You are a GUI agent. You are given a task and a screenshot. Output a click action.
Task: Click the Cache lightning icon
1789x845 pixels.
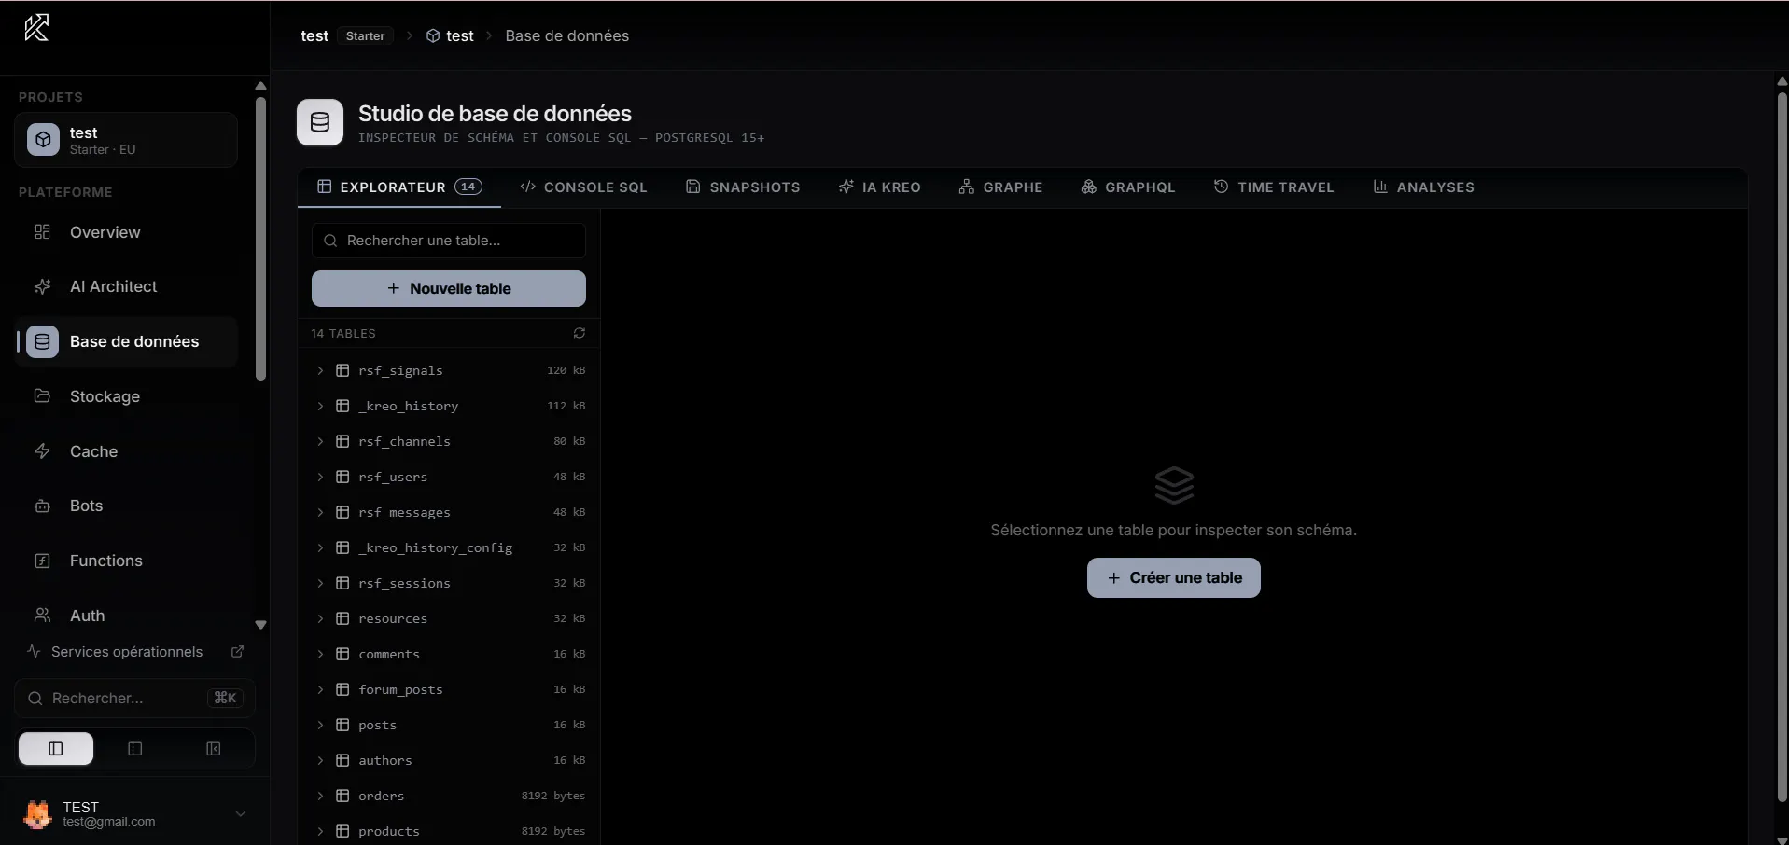[x=42, y=451]
